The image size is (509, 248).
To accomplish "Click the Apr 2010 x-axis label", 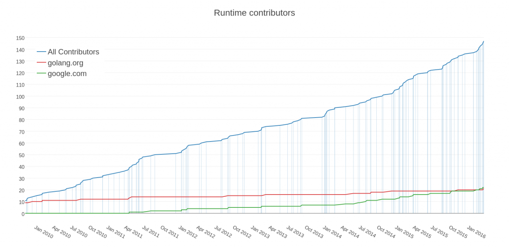I will (x=61, y=232).
